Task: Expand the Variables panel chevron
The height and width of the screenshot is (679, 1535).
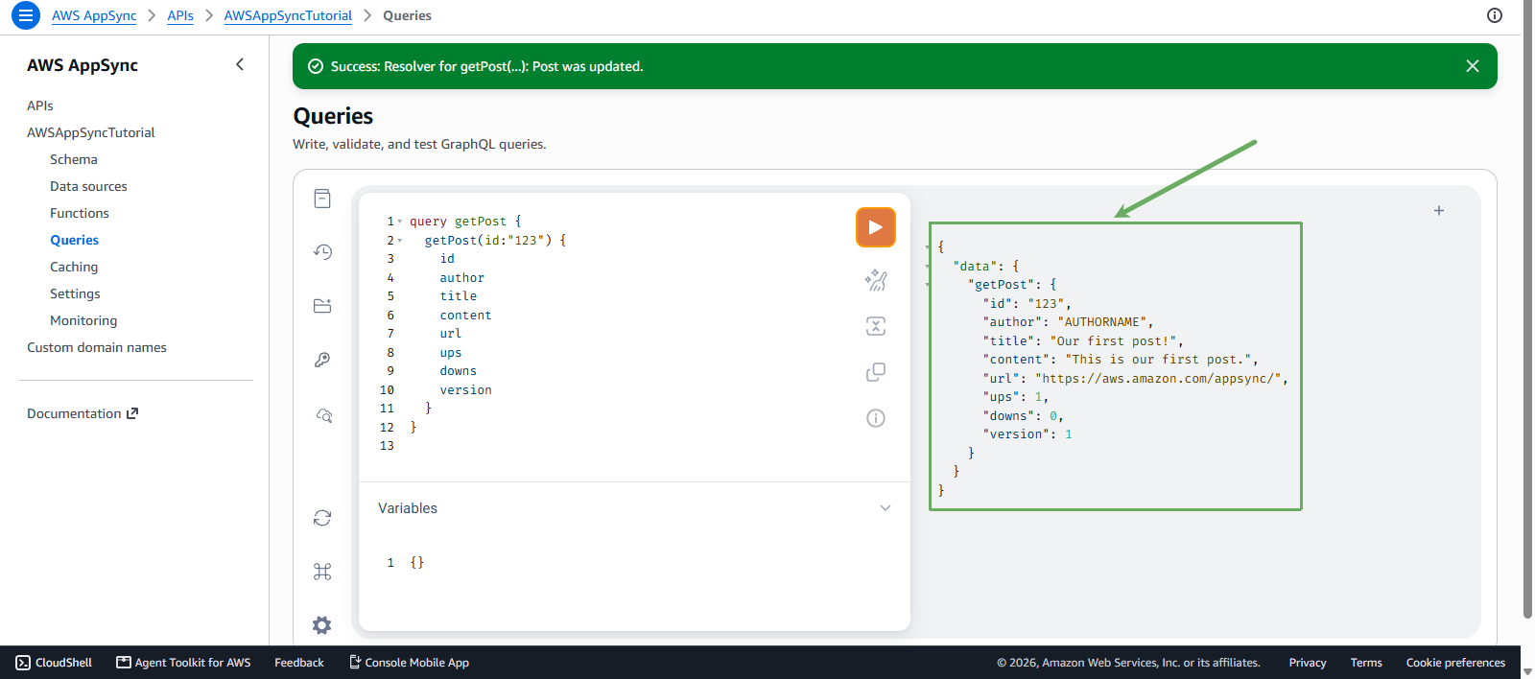Action: 886,508
